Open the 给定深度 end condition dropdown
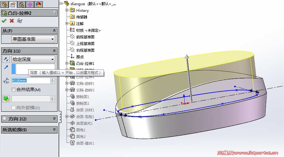This screenshot has height=157, width=284. (x=33, y=59)
